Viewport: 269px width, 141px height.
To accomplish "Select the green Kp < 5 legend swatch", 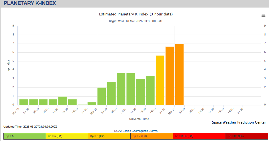I will click(x=25, y=136).
